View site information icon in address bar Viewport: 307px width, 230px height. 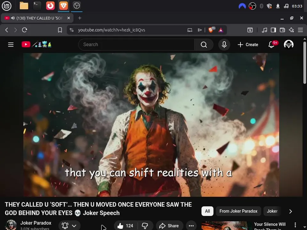tap(72, 30)
